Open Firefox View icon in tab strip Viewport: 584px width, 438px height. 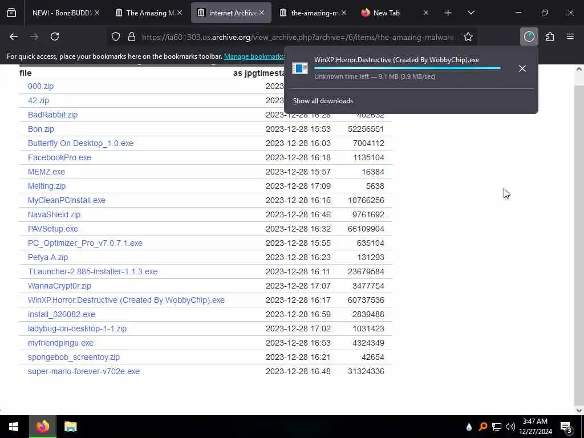pyautogui.click(x=11, y=13)
